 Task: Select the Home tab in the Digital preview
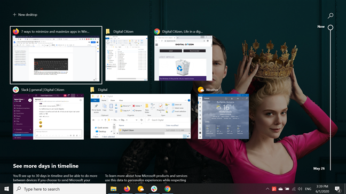click(104, 100)
